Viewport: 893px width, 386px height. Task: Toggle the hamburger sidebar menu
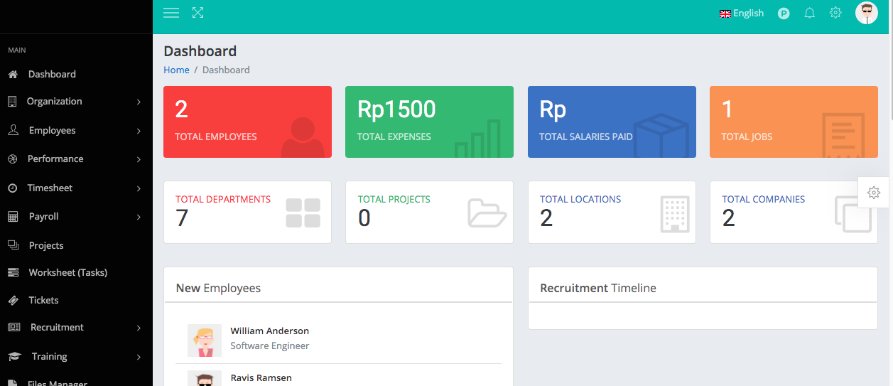tap(171, 13)
